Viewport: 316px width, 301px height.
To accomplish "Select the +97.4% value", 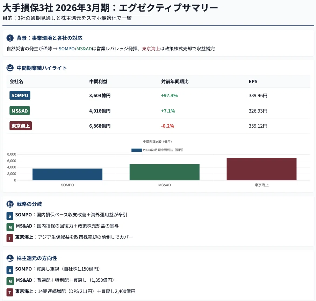I will tap(169, 95).
